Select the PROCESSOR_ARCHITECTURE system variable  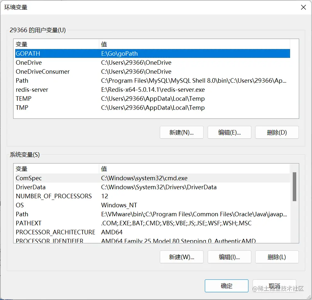click(152, 232)
